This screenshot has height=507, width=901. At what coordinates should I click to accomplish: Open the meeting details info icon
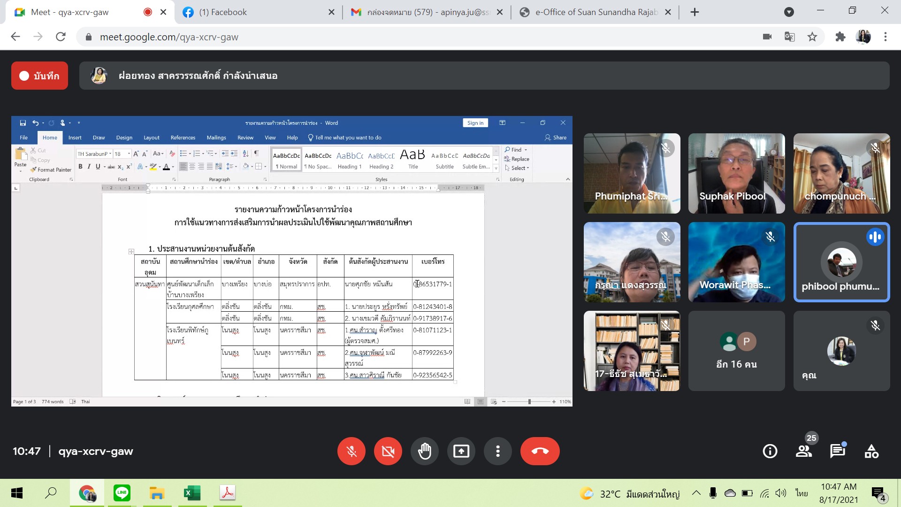click(x=770, y=451)
